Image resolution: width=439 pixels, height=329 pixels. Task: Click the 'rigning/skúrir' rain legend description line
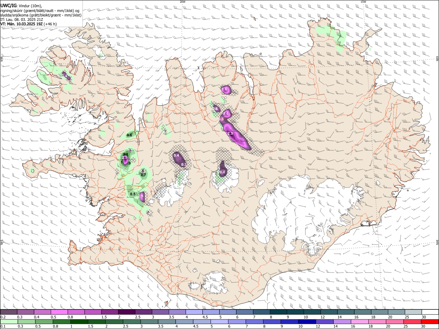pos(40,10)
